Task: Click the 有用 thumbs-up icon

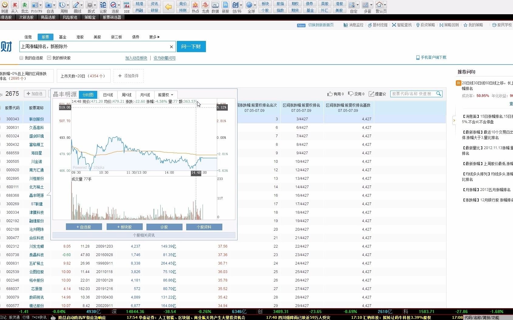Action: coord(330,94)
